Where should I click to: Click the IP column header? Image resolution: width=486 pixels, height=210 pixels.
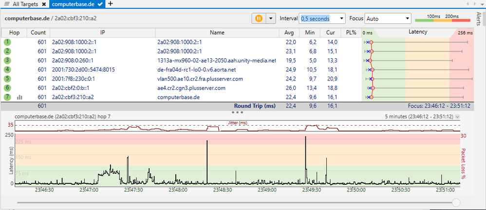[103, 32]
